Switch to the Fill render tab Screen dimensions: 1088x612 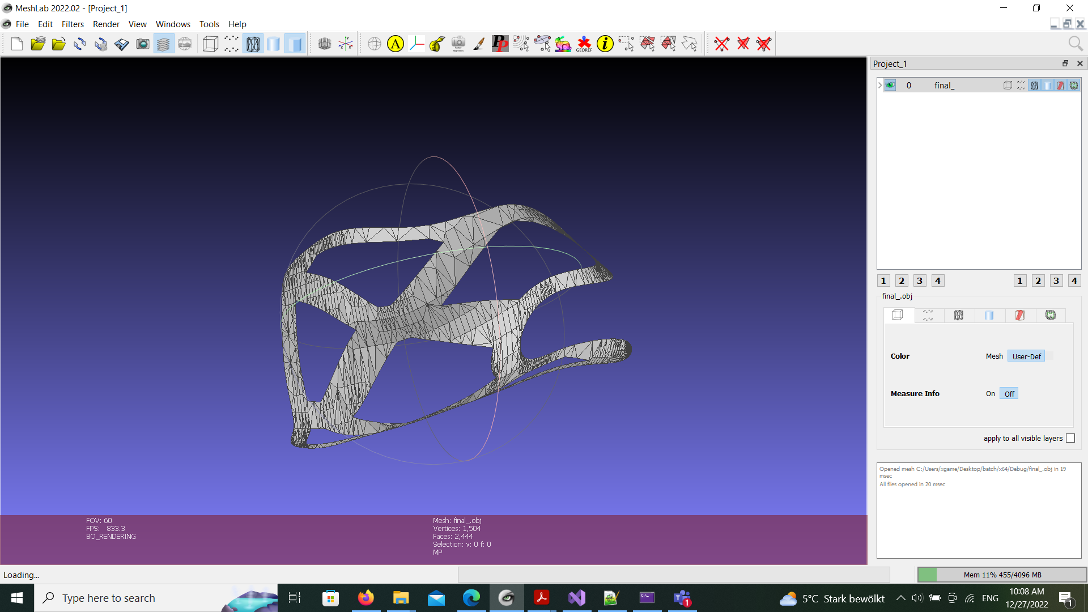coord(989,315)
